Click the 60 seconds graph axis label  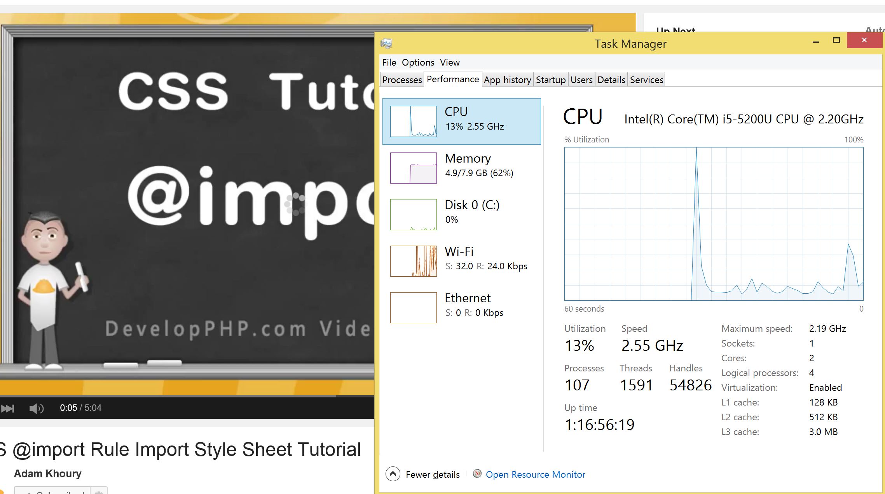click(x=584, y=309)
